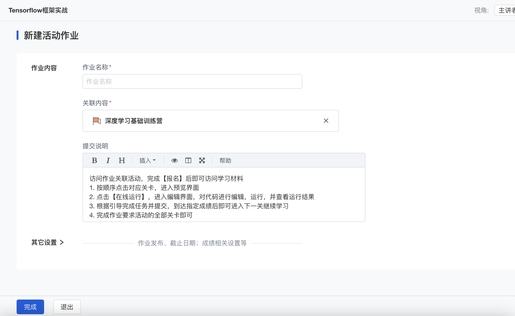Click the 完成 button
This screenshot has width=515, height=316.
pos(30,307)
